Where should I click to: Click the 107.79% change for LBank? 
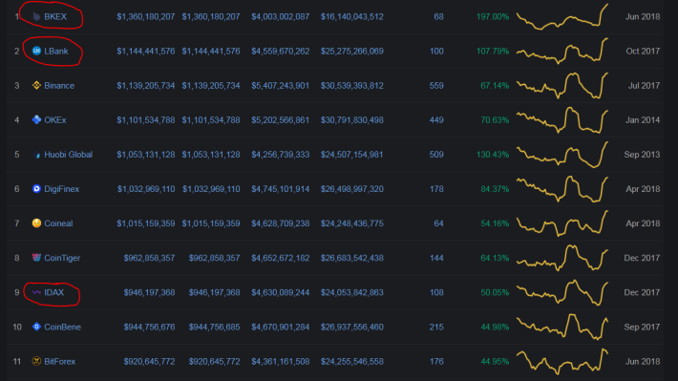pyautogui.click(x=493, y=51)
